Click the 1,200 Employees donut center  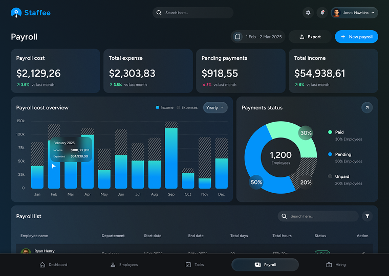[280, 157]
